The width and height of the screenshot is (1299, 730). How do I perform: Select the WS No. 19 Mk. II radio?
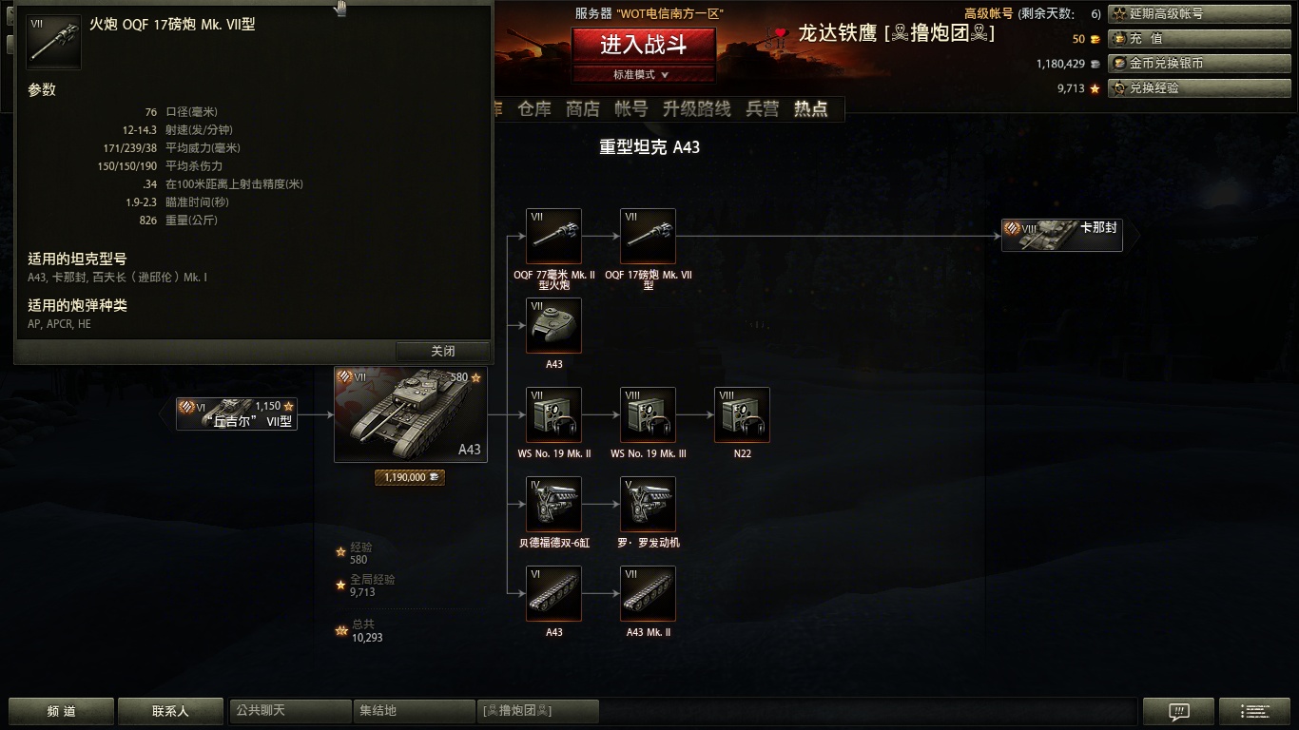tap(553, 414)
